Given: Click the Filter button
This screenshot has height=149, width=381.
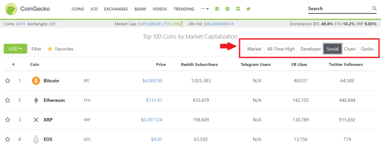Looking at the screenshot, I should click(36, 49).
